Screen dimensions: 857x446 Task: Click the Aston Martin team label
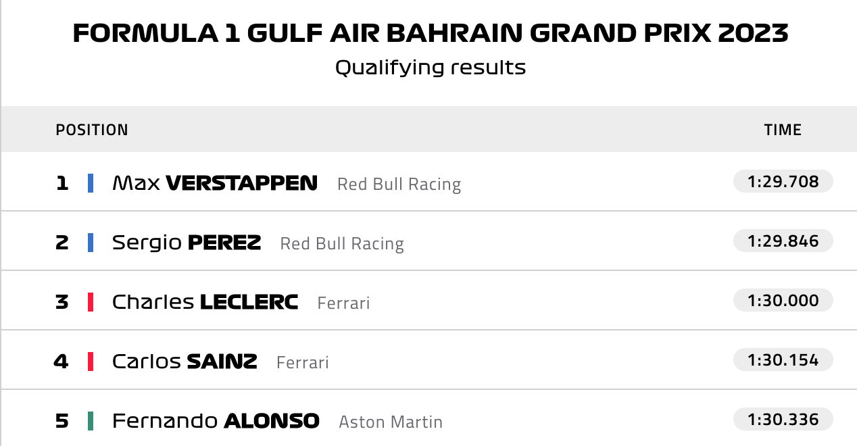pos(391,422)
